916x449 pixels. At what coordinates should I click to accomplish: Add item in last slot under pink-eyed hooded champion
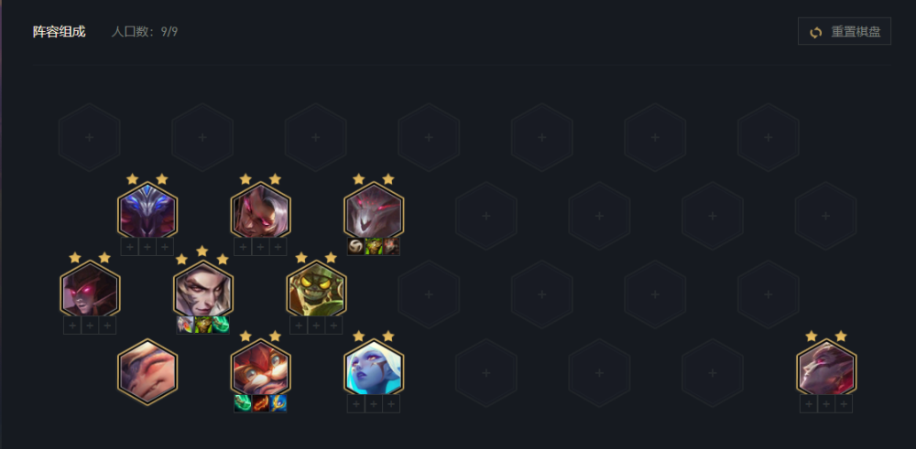107,325
